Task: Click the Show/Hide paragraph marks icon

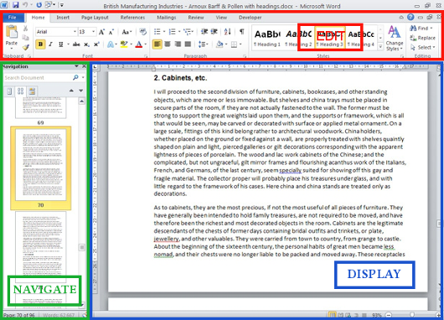Action: click(241, 32)
